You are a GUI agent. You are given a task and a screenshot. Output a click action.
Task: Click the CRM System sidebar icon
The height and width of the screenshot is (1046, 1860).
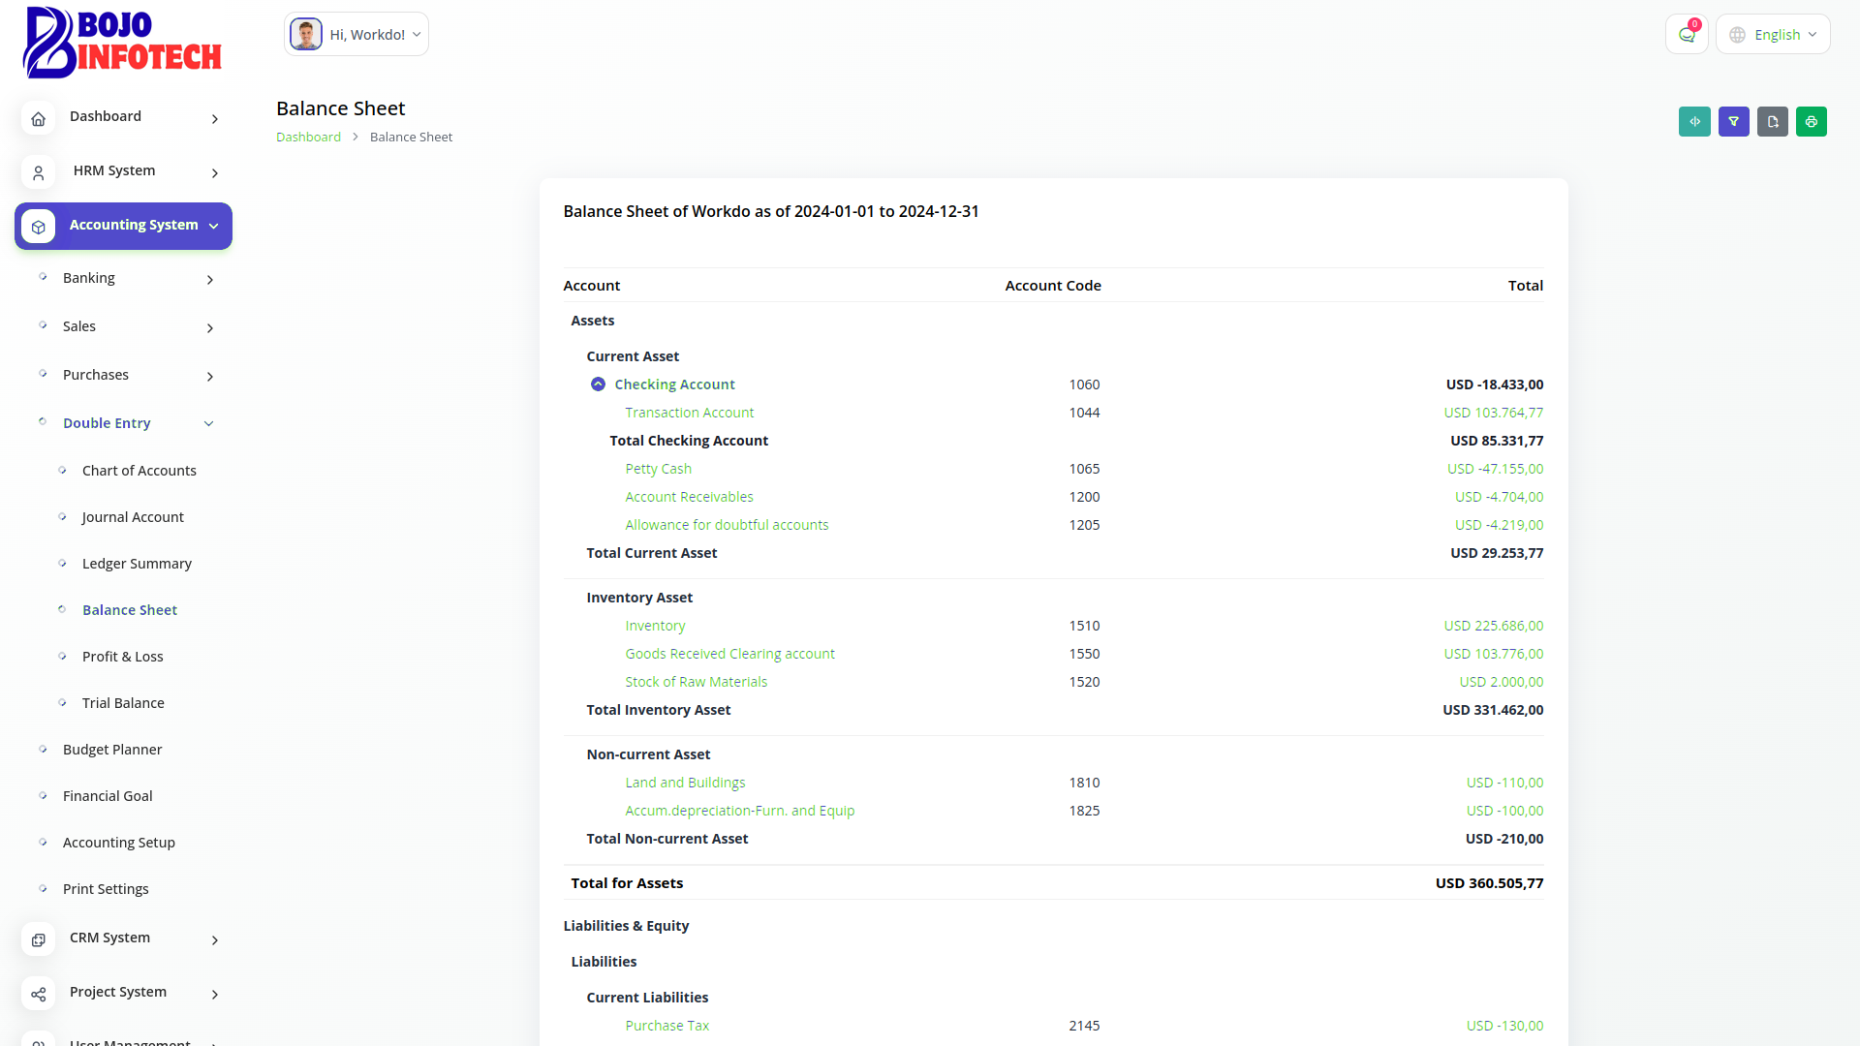(39, 939)
